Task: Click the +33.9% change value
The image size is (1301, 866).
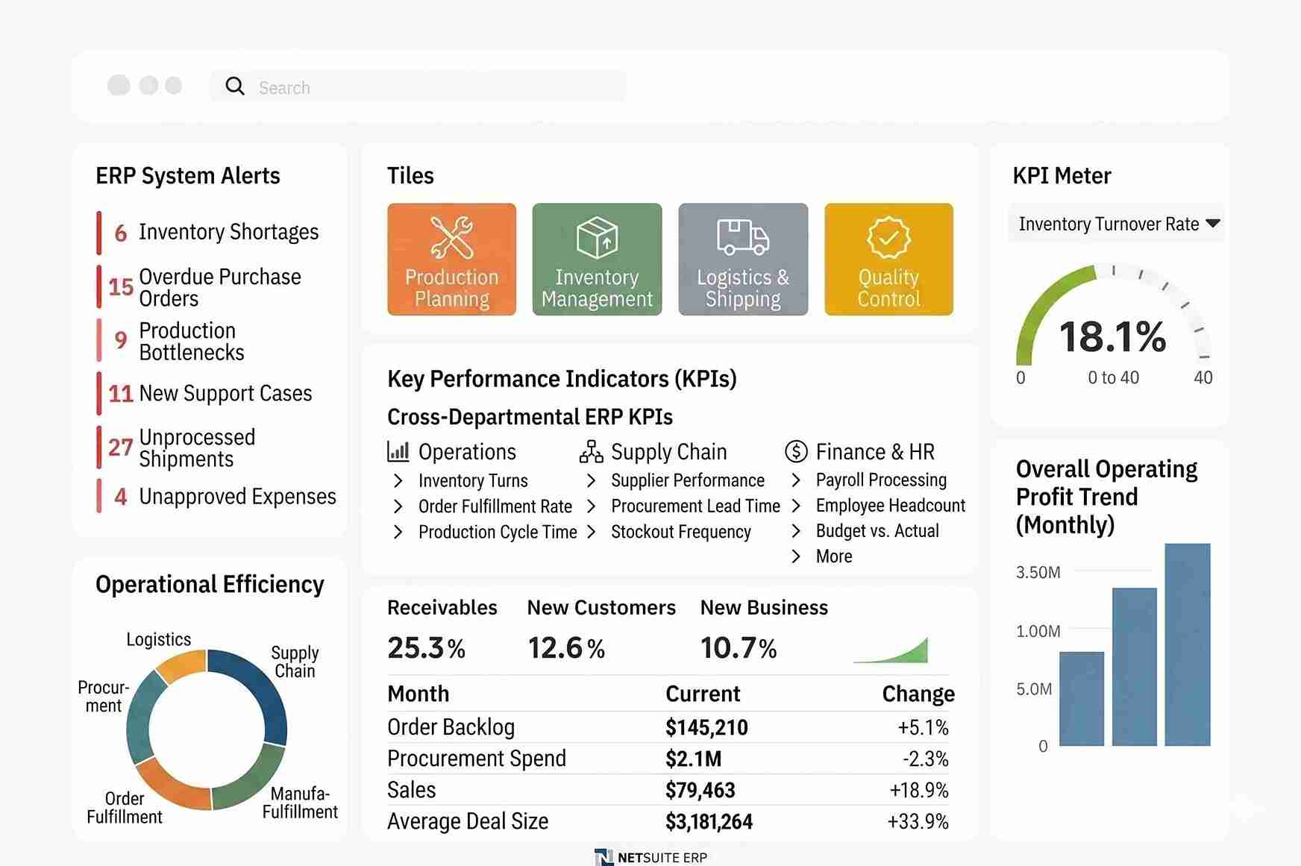Action: [918, 821]
